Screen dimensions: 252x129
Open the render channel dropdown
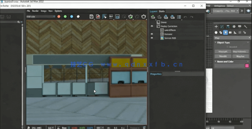tap(41, 16)
